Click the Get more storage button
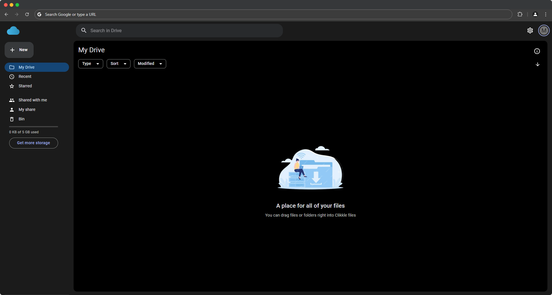Image resolution: width=552 pixels, height=295 pixels. (34, 143)
